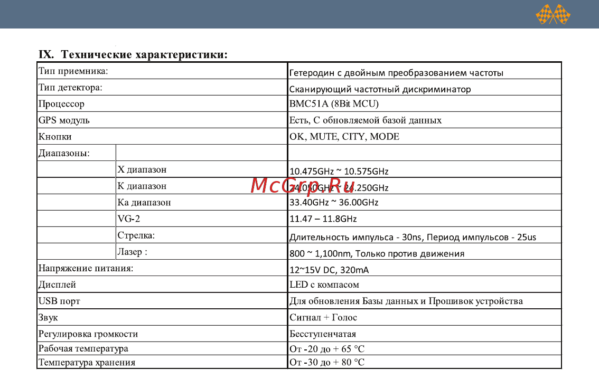This screenshot has height=370, width=599.
Task: Select '33.40GHz ~ 36.00GHz' value
Action: [x=334, y=202]
